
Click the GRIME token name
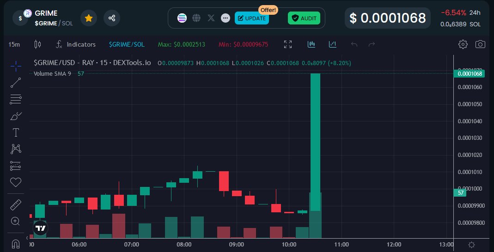pyautogui.click(x=46, y=13)
